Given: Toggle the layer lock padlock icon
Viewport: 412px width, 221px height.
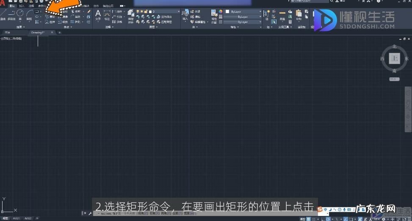Looking at the screenshot, I should (x=146, y=11).
